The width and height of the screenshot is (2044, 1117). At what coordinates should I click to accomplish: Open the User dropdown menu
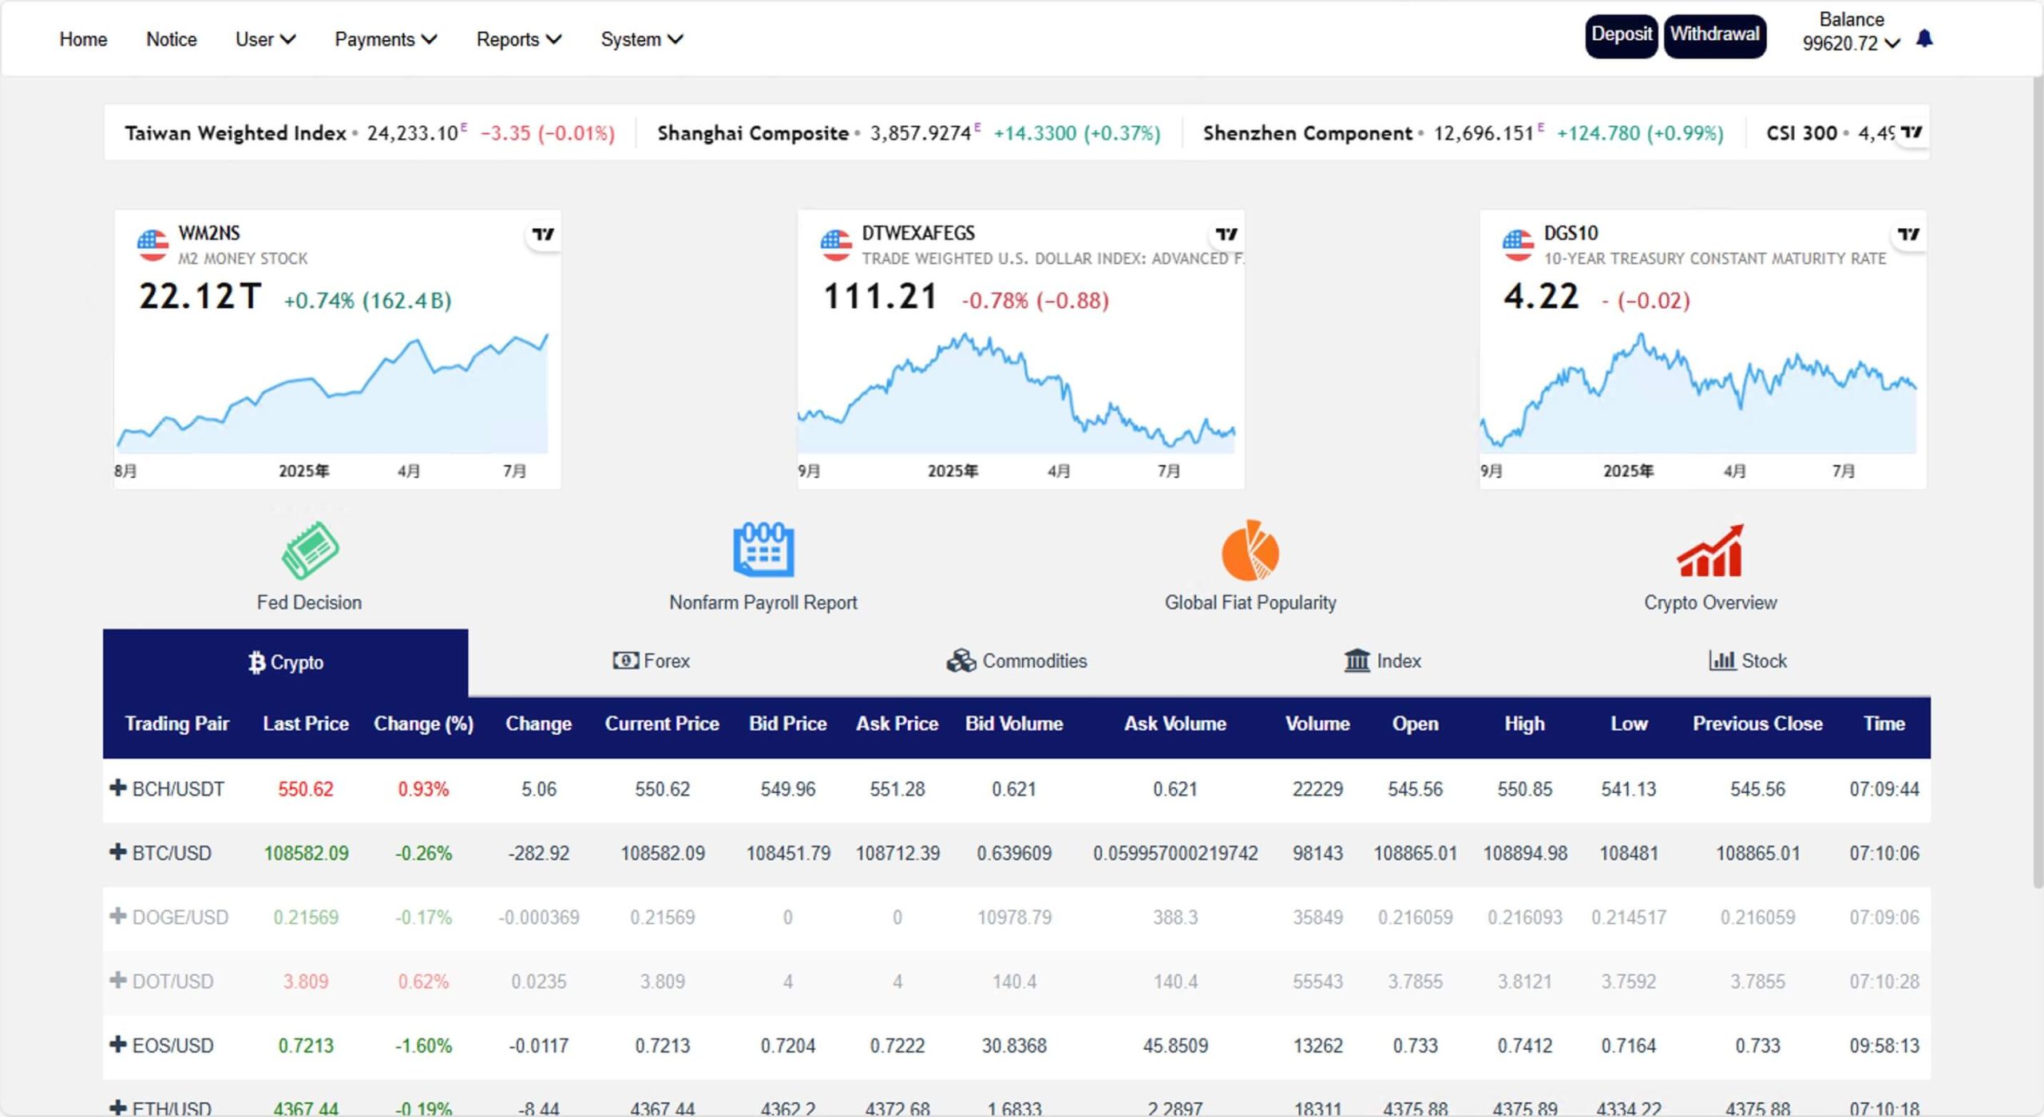tap(265, 39)
